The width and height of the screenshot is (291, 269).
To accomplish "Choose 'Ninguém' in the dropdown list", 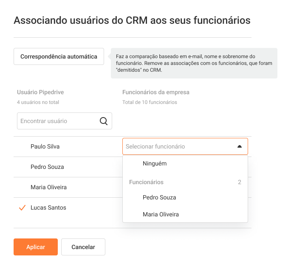I will pos(155,163).
